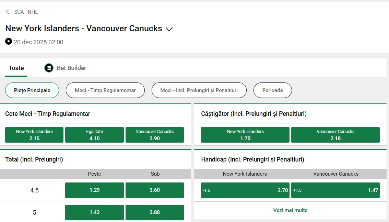Viewport: 389px width, 222px height.
Task: Click the back arrow in the breadcrumb
Action: point(7,11)
